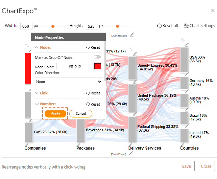Edit the Chart Footer with pencil icon
This screenshot has height=179, width=217.
pos(131,153)
